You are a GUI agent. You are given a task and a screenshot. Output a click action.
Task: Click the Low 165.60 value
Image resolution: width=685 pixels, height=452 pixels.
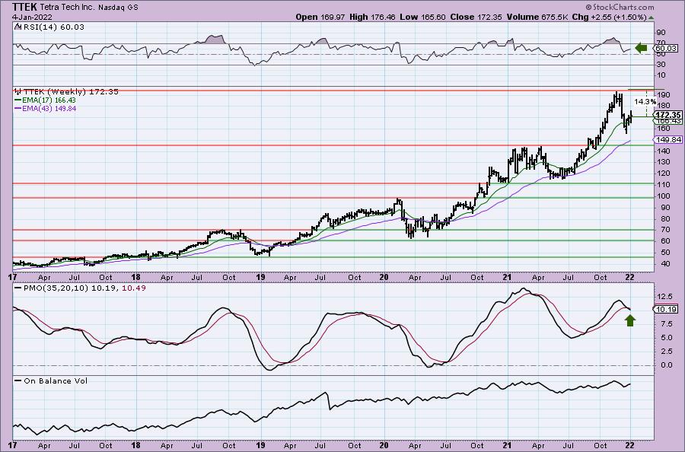[422, 17]
